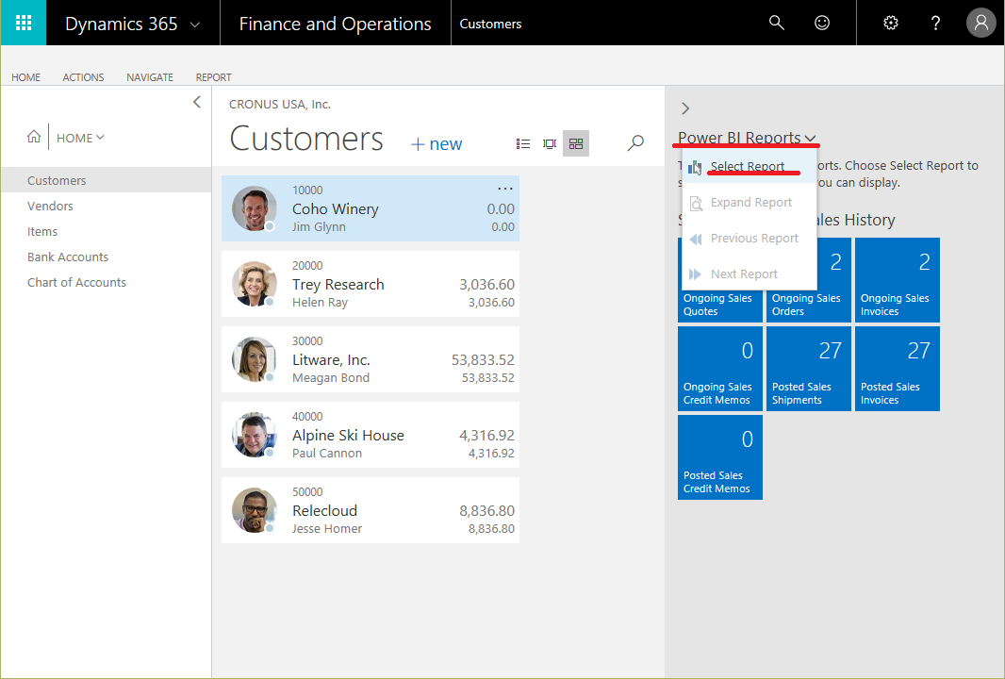Image resolution: width=1005 pixels, height=679 pixels.
Task: Click customer number 40000
Action: point(307,417)
